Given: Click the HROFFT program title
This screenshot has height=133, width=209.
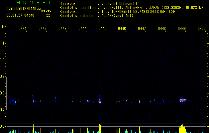Looking at the screenshot, I should (34, 3).
